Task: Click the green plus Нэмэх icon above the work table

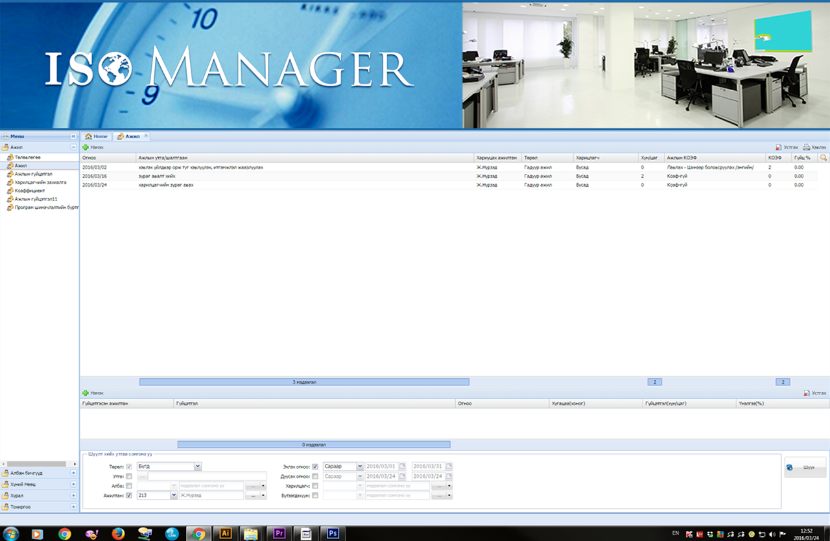Action: coord(86,148)
